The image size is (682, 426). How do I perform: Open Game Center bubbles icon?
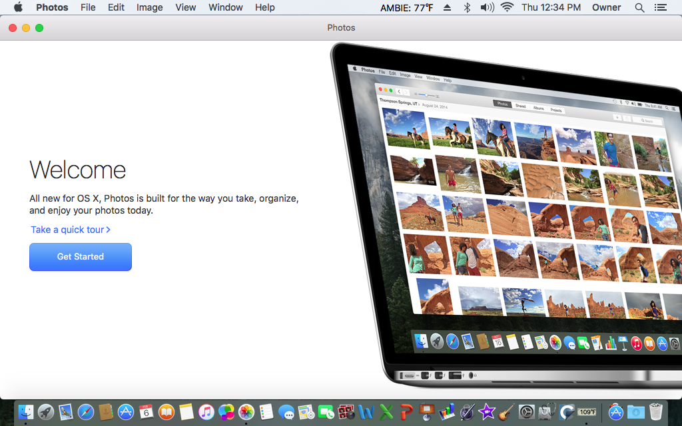click(226, 411)
